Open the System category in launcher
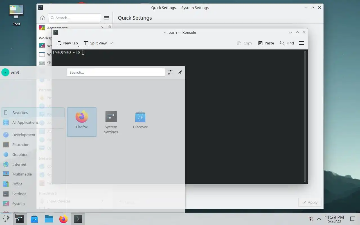 (x=33, y=204)
